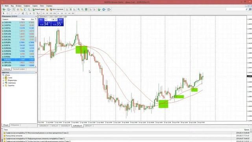The width and height of the screenshot is (252, 142).
Task: Expand Счета node in Navigator
Action: (4, 78)
